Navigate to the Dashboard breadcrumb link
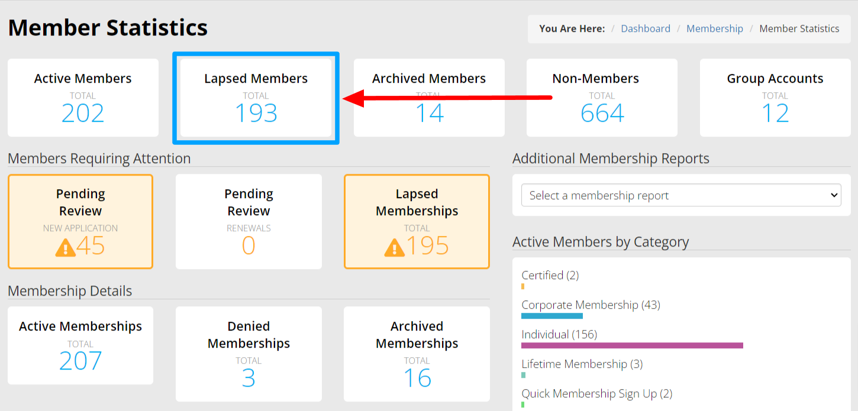858x411 pixels. (x=646, y=28)
